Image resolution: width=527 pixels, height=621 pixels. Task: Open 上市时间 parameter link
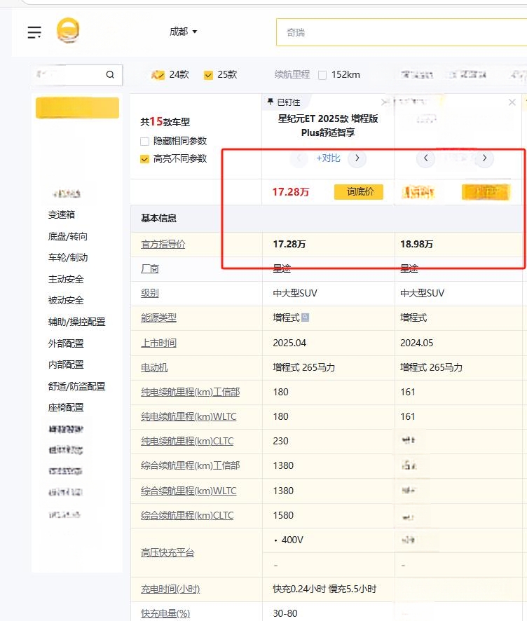click(x=158, y=343)
